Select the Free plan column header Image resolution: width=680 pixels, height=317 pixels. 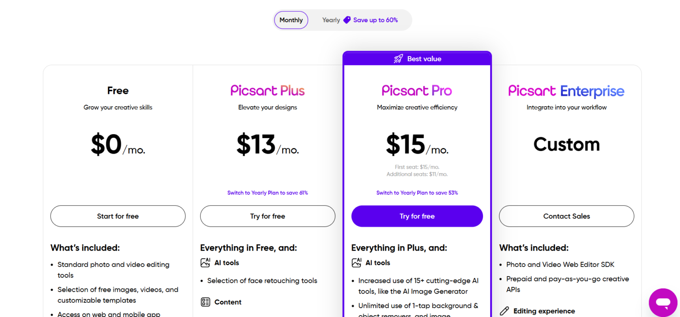pyautogui.click(x=118, y=90)
